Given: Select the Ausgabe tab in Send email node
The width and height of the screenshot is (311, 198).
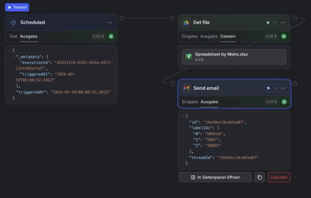Looking at the screenshot, I should coord(209,102).
